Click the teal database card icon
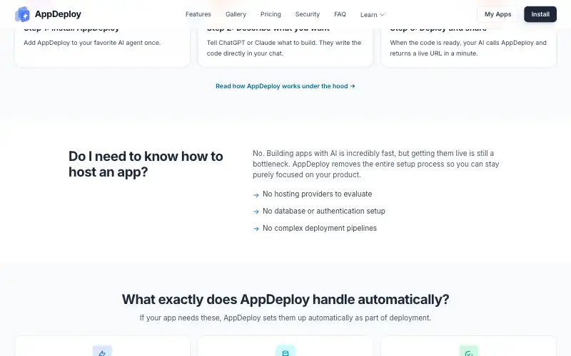The image size is (571, 356). 285,351
